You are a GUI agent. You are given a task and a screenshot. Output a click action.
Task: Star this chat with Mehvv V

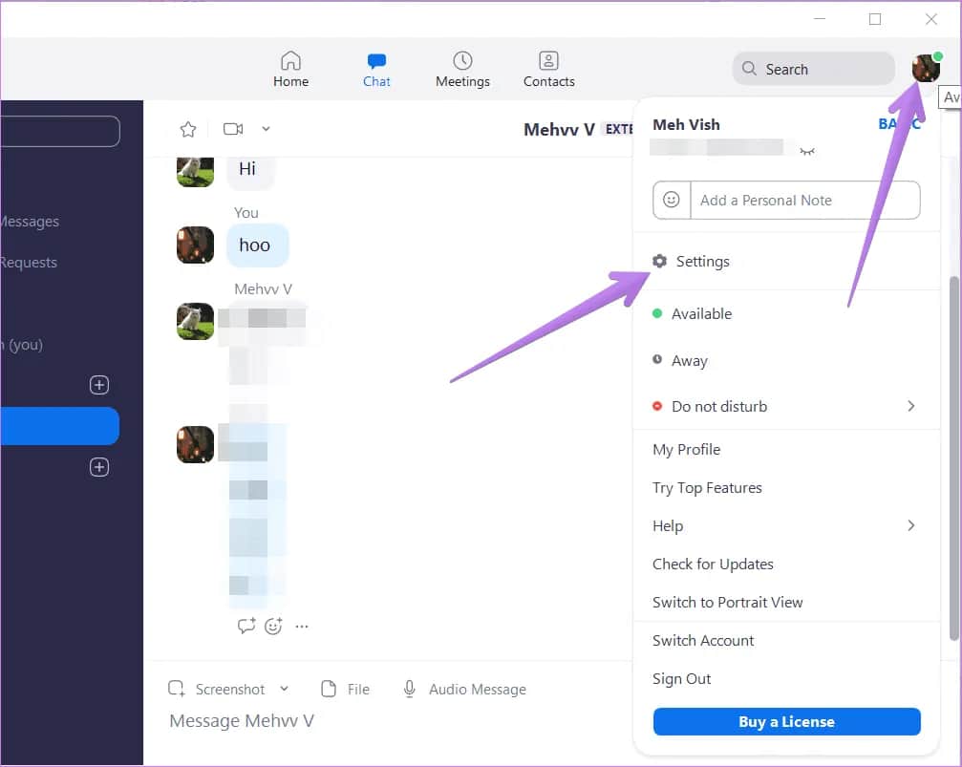tap(188, 129)
